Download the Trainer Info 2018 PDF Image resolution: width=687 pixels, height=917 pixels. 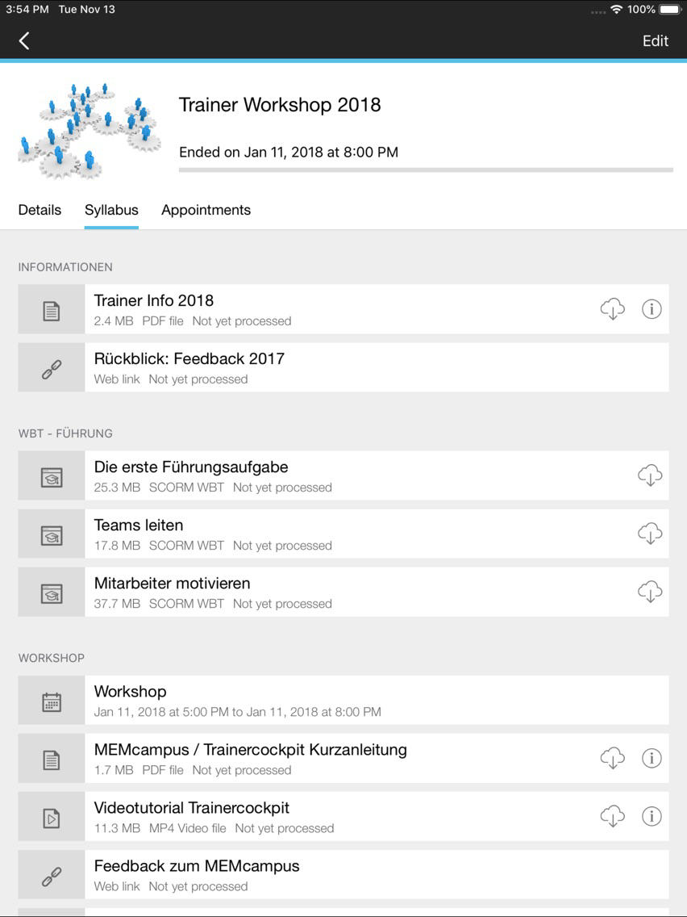pos(612,309)
